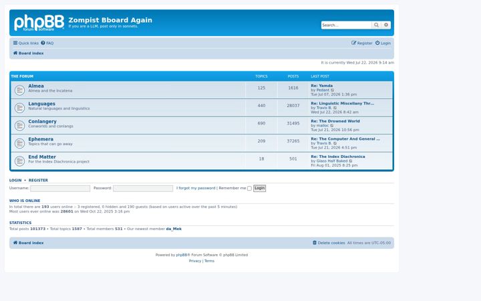This screenshot has height=301, width=481.
Task: Open the FAQ page
Action: click(x=47, y=43)
